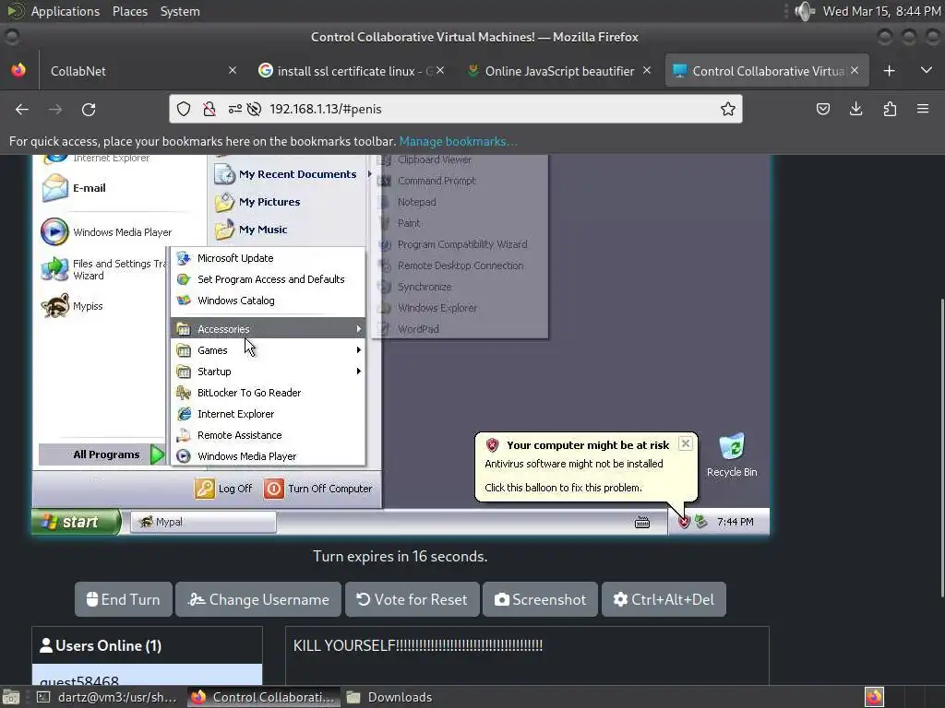Open Synchronize in Accessories submenu
This screenshot has height=708, width=945.
[425, 287]
